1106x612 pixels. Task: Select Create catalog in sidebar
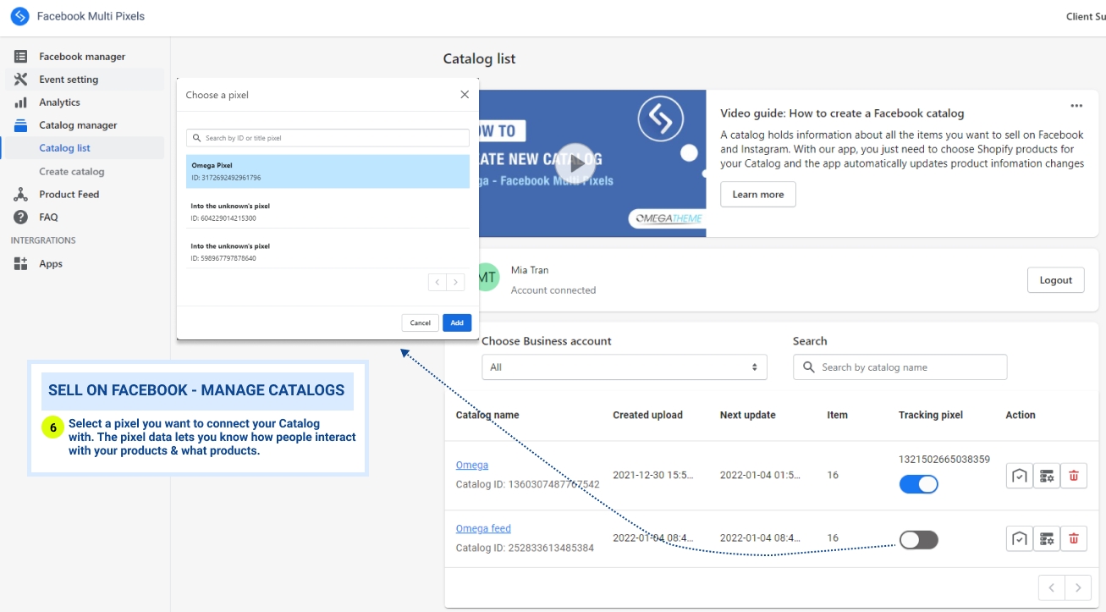[x=72, y=172]
